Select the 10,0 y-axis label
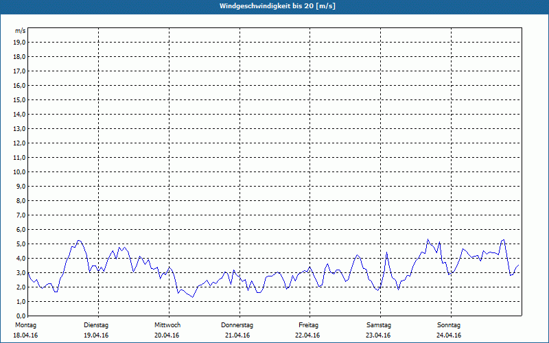 point(19,172)
